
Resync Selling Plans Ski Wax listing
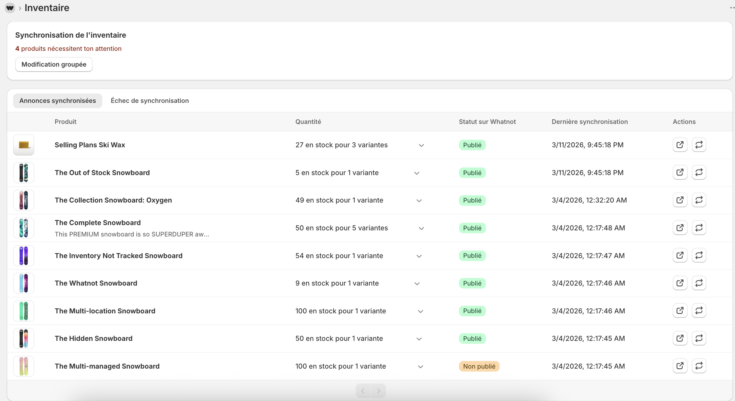(699, 145)
